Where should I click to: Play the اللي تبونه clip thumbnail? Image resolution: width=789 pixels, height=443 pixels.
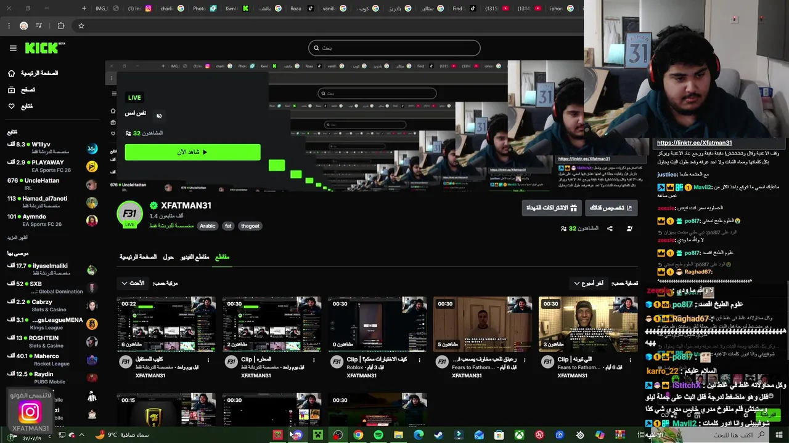(588, 324)
